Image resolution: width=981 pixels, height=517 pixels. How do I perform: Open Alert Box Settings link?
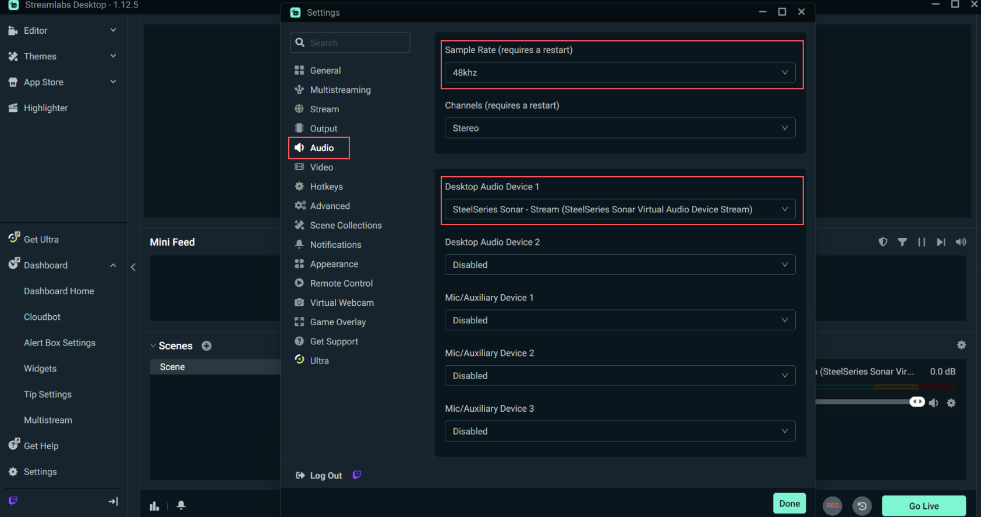[x=59, y=343]
